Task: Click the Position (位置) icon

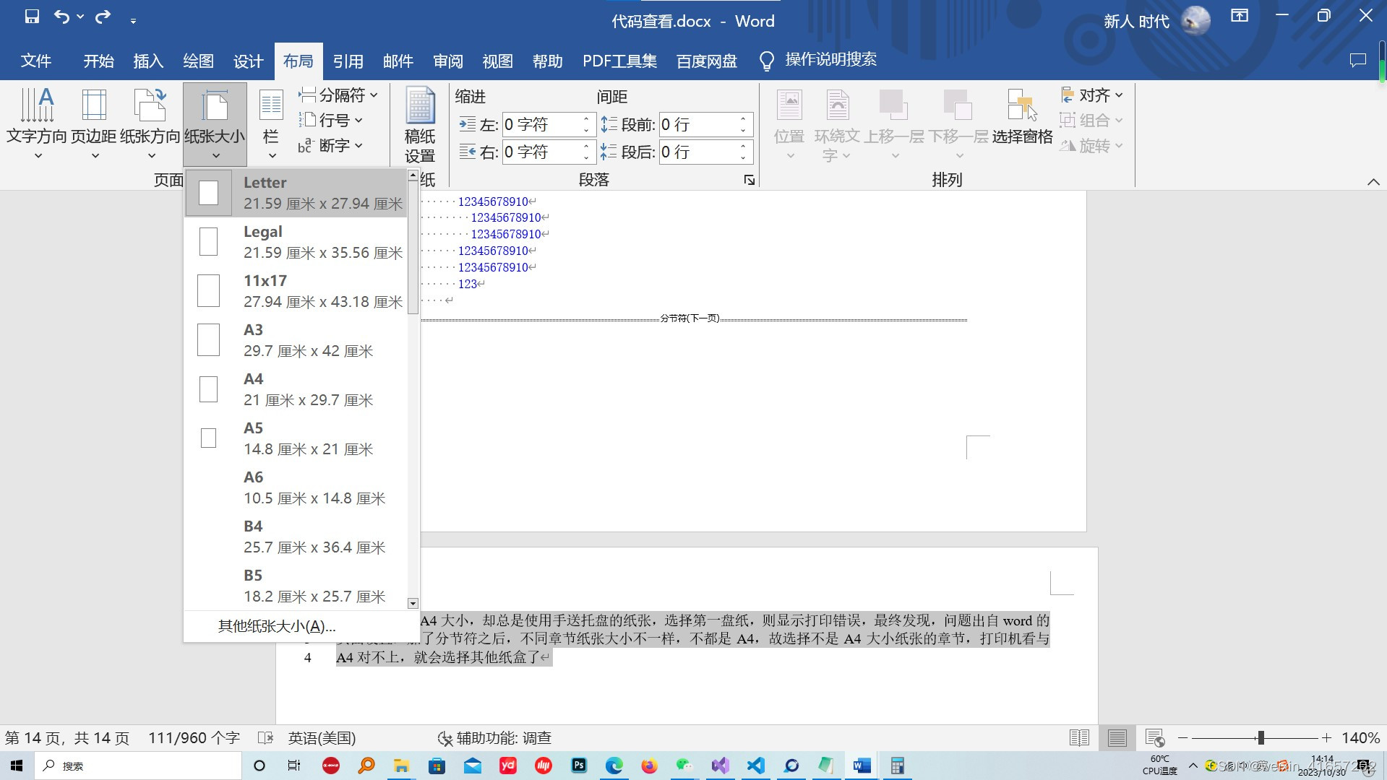Action: [789, 107]
